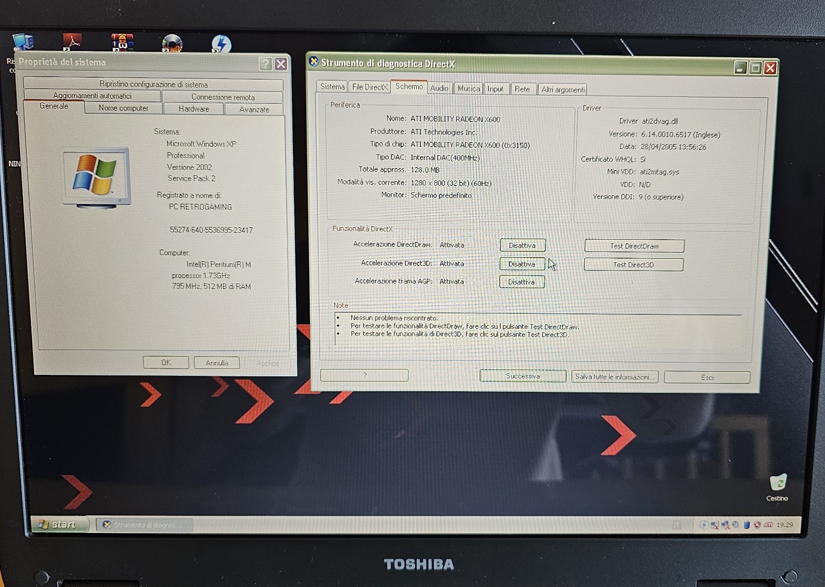Click the round clock-like tray icon

pos(735,525)
